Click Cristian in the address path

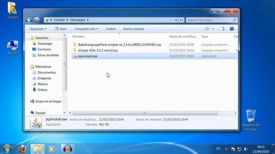click(59, 20)
